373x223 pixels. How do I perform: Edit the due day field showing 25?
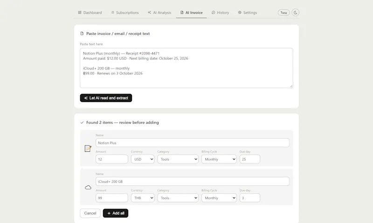pos(250,159)
